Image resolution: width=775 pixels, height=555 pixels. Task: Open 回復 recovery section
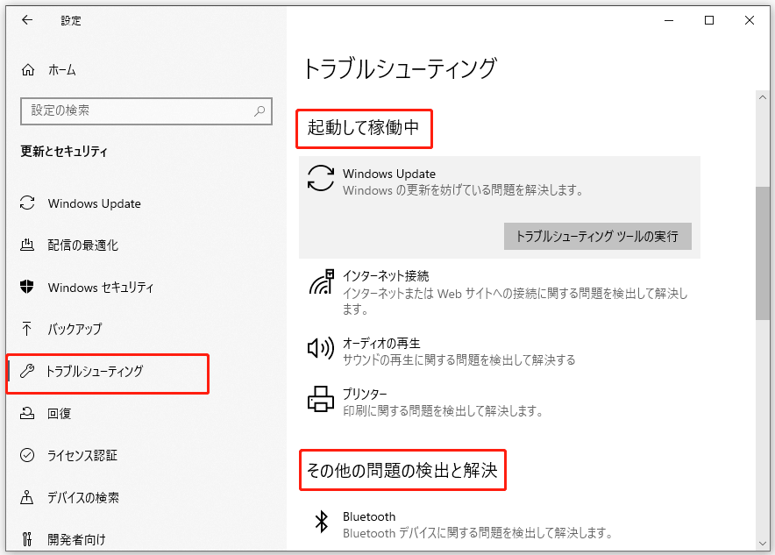click(60, 414)
